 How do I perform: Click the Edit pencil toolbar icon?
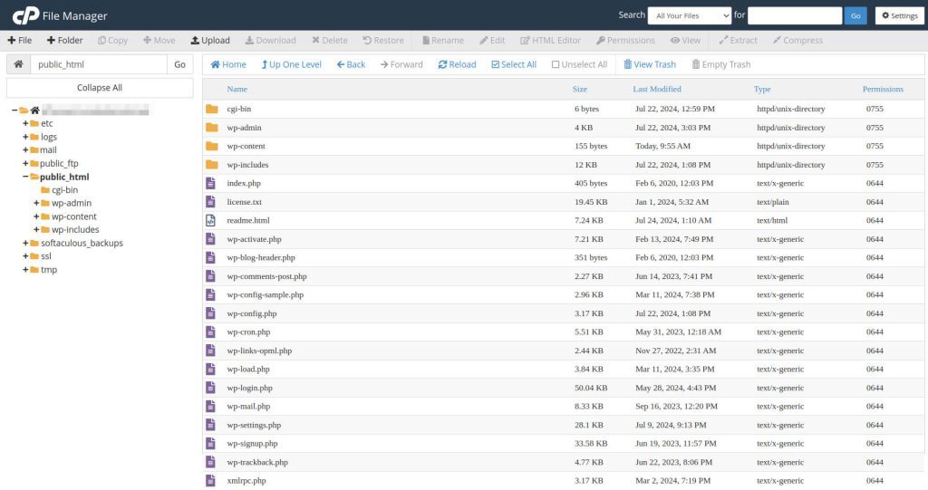tap(484, 40)
